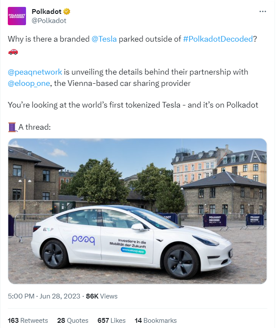The height and width of the screenshot is (328, 276).
Task: Click the gold verified badge icon
Action: point(67,12)
